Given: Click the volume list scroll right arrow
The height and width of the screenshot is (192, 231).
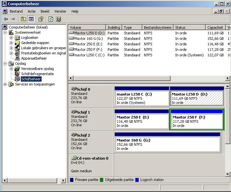Looking at the screenshot, I should [227, 78].
